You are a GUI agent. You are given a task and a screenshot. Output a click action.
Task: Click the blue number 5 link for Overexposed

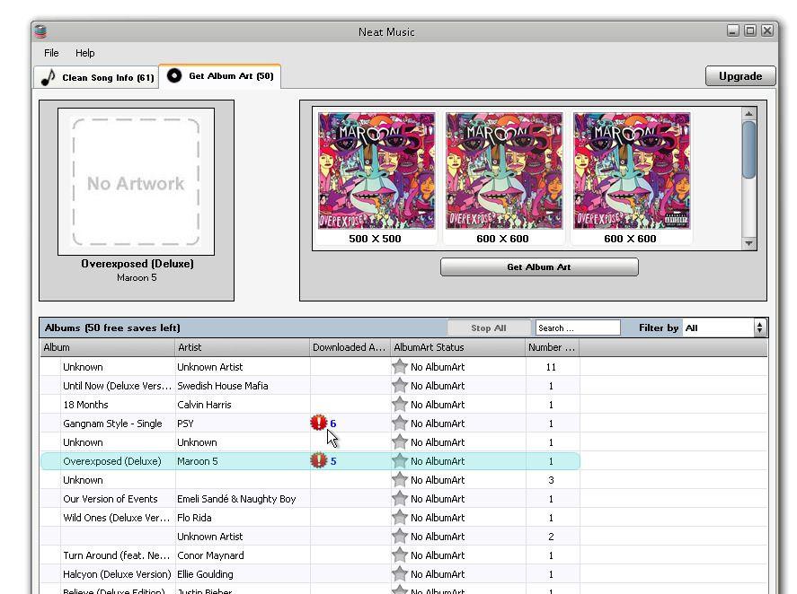333,461
